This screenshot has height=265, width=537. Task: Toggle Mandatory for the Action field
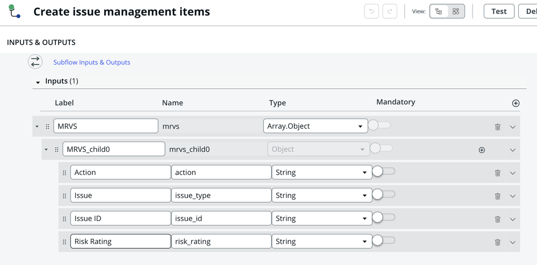384,171
